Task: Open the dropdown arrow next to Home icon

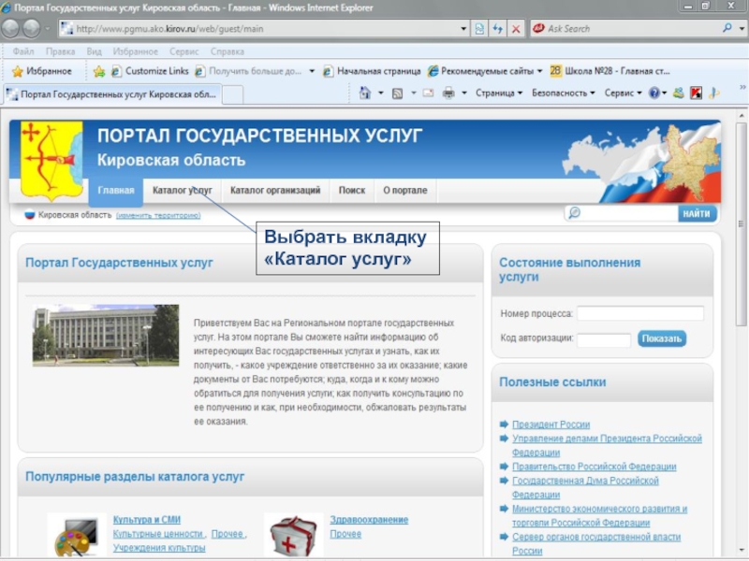Action: [381, 93]
